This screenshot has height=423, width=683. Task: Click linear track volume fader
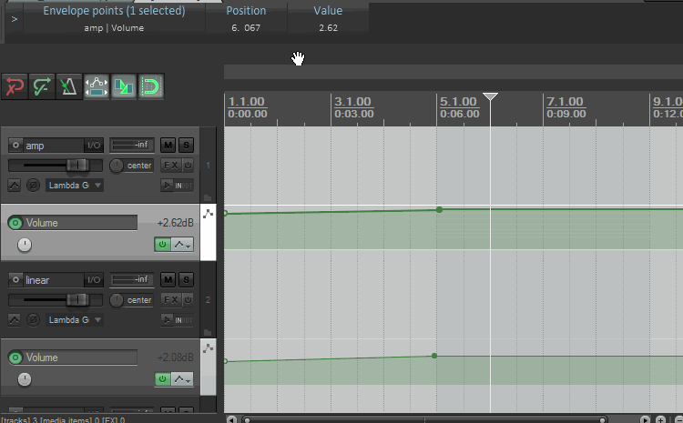(77, 299)
